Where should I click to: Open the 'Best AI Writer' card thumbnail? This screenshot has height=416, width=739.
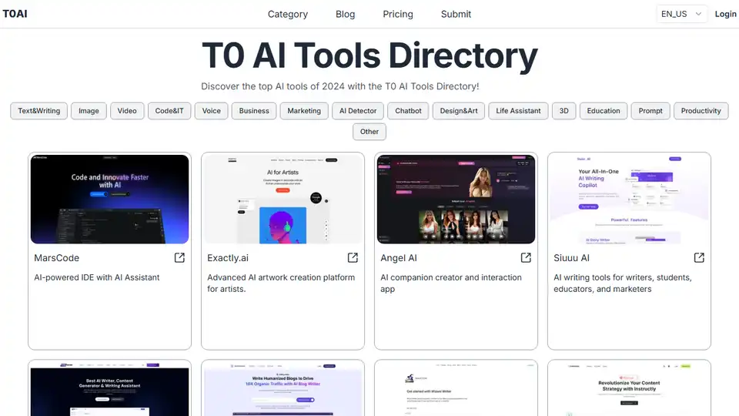click(110, 389)
